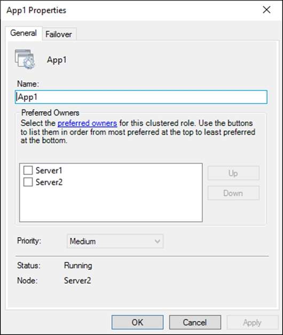Click empty area of preferred owners list
The height and width of the screenshot is (335, 283).
[x=111, y=205]
